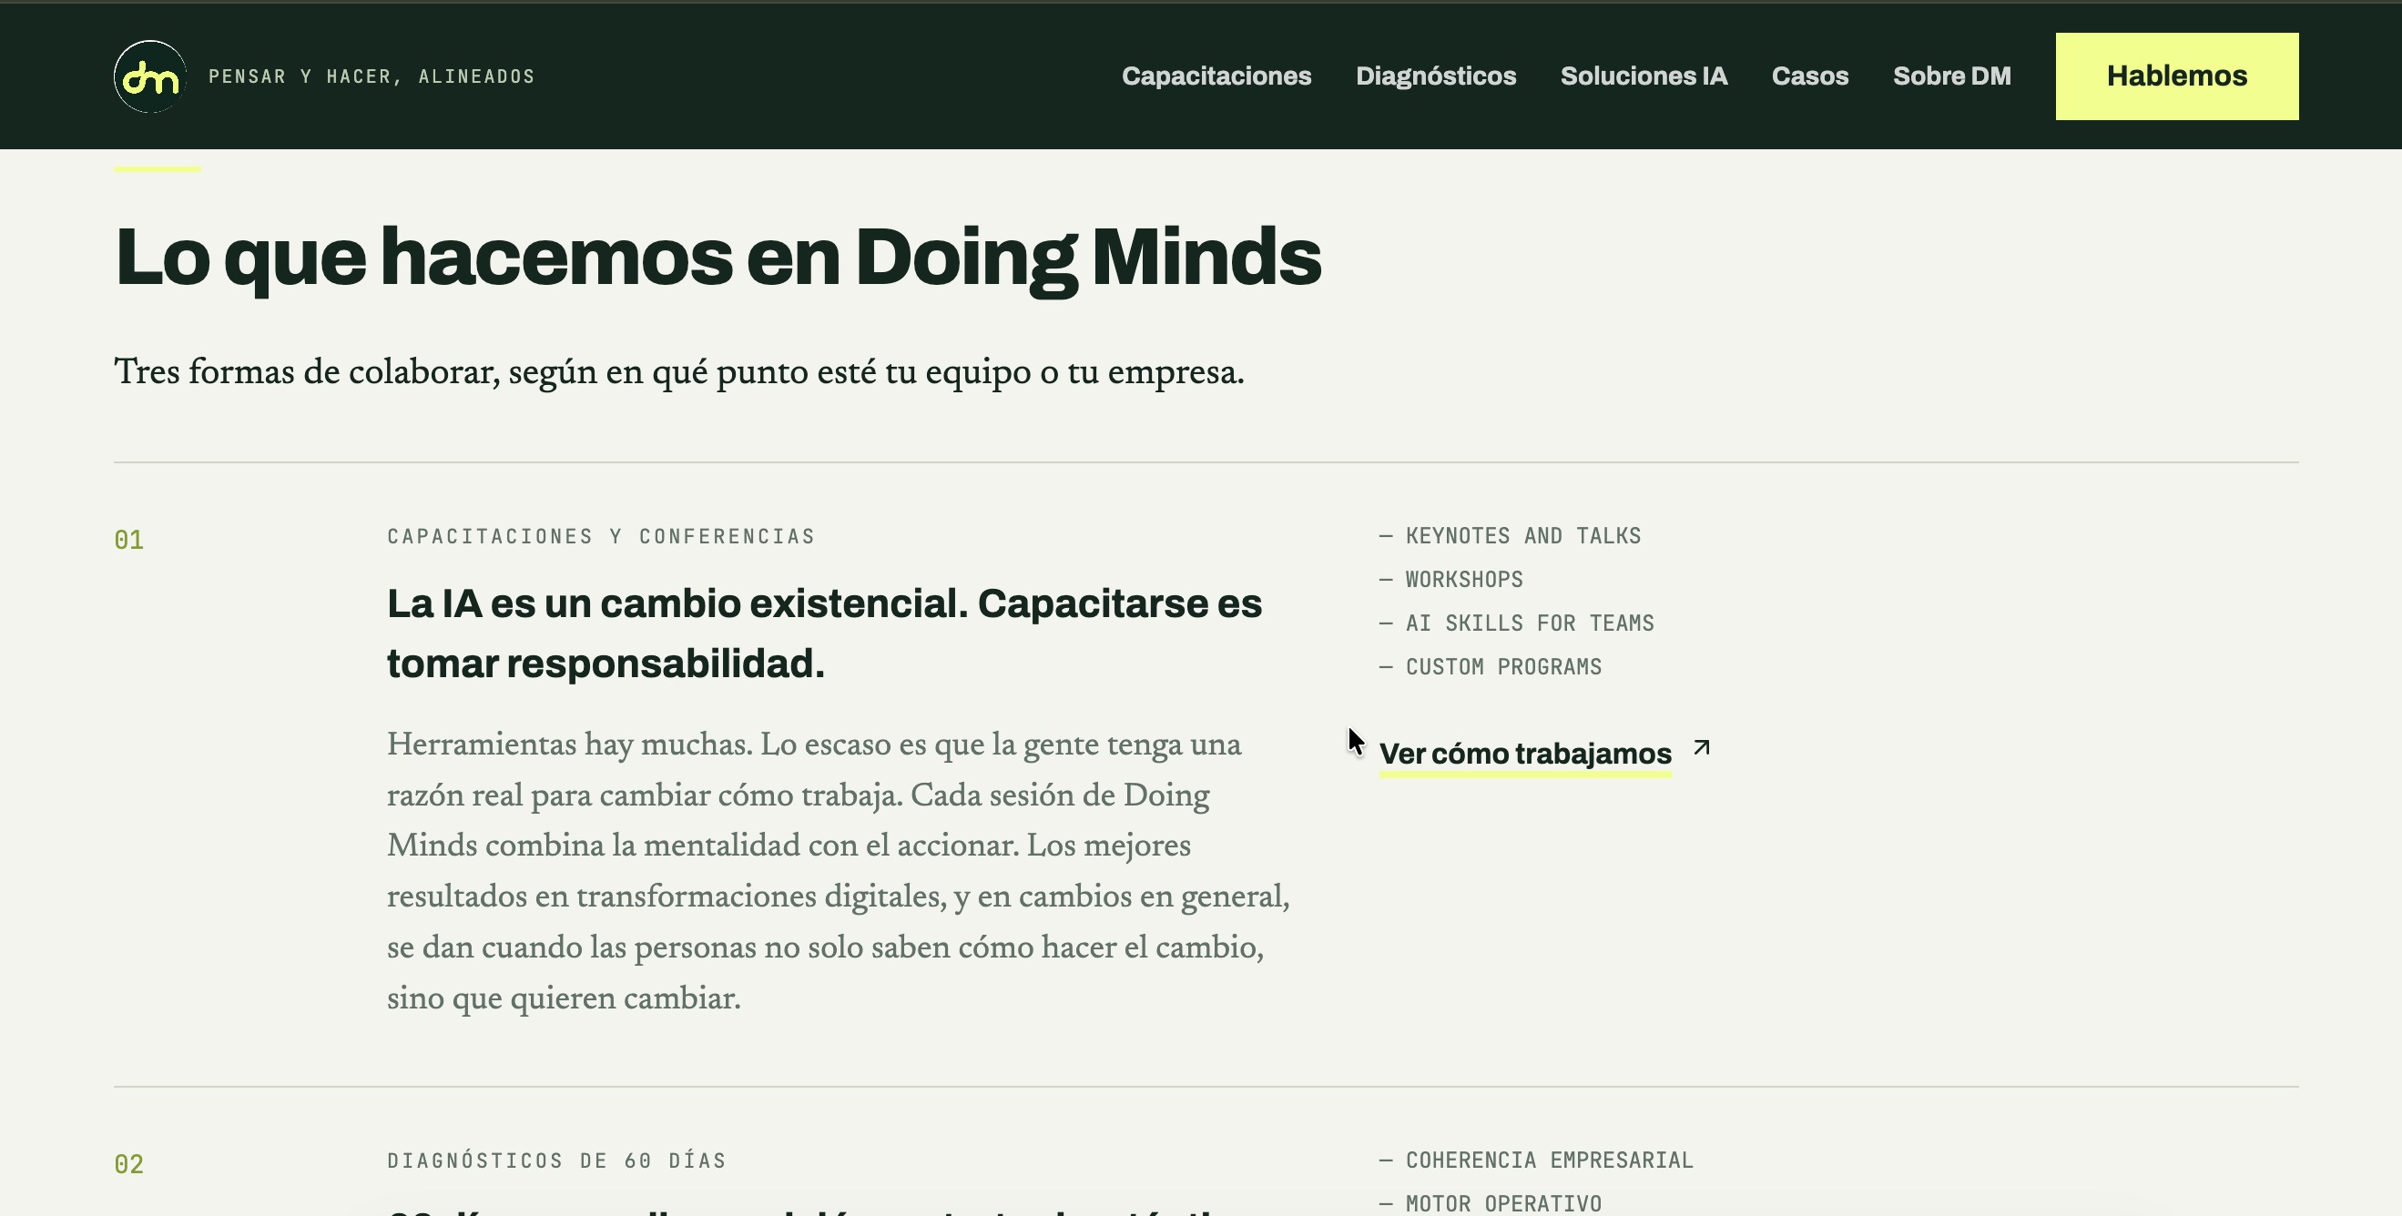
Task: Click the Capacitaciones y Conferencias label
Action: (602, 537)
